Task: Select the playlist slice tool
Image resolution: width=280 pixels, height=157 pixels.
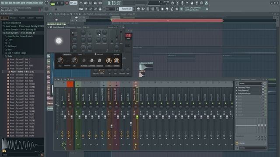Action: click(70, 14)
